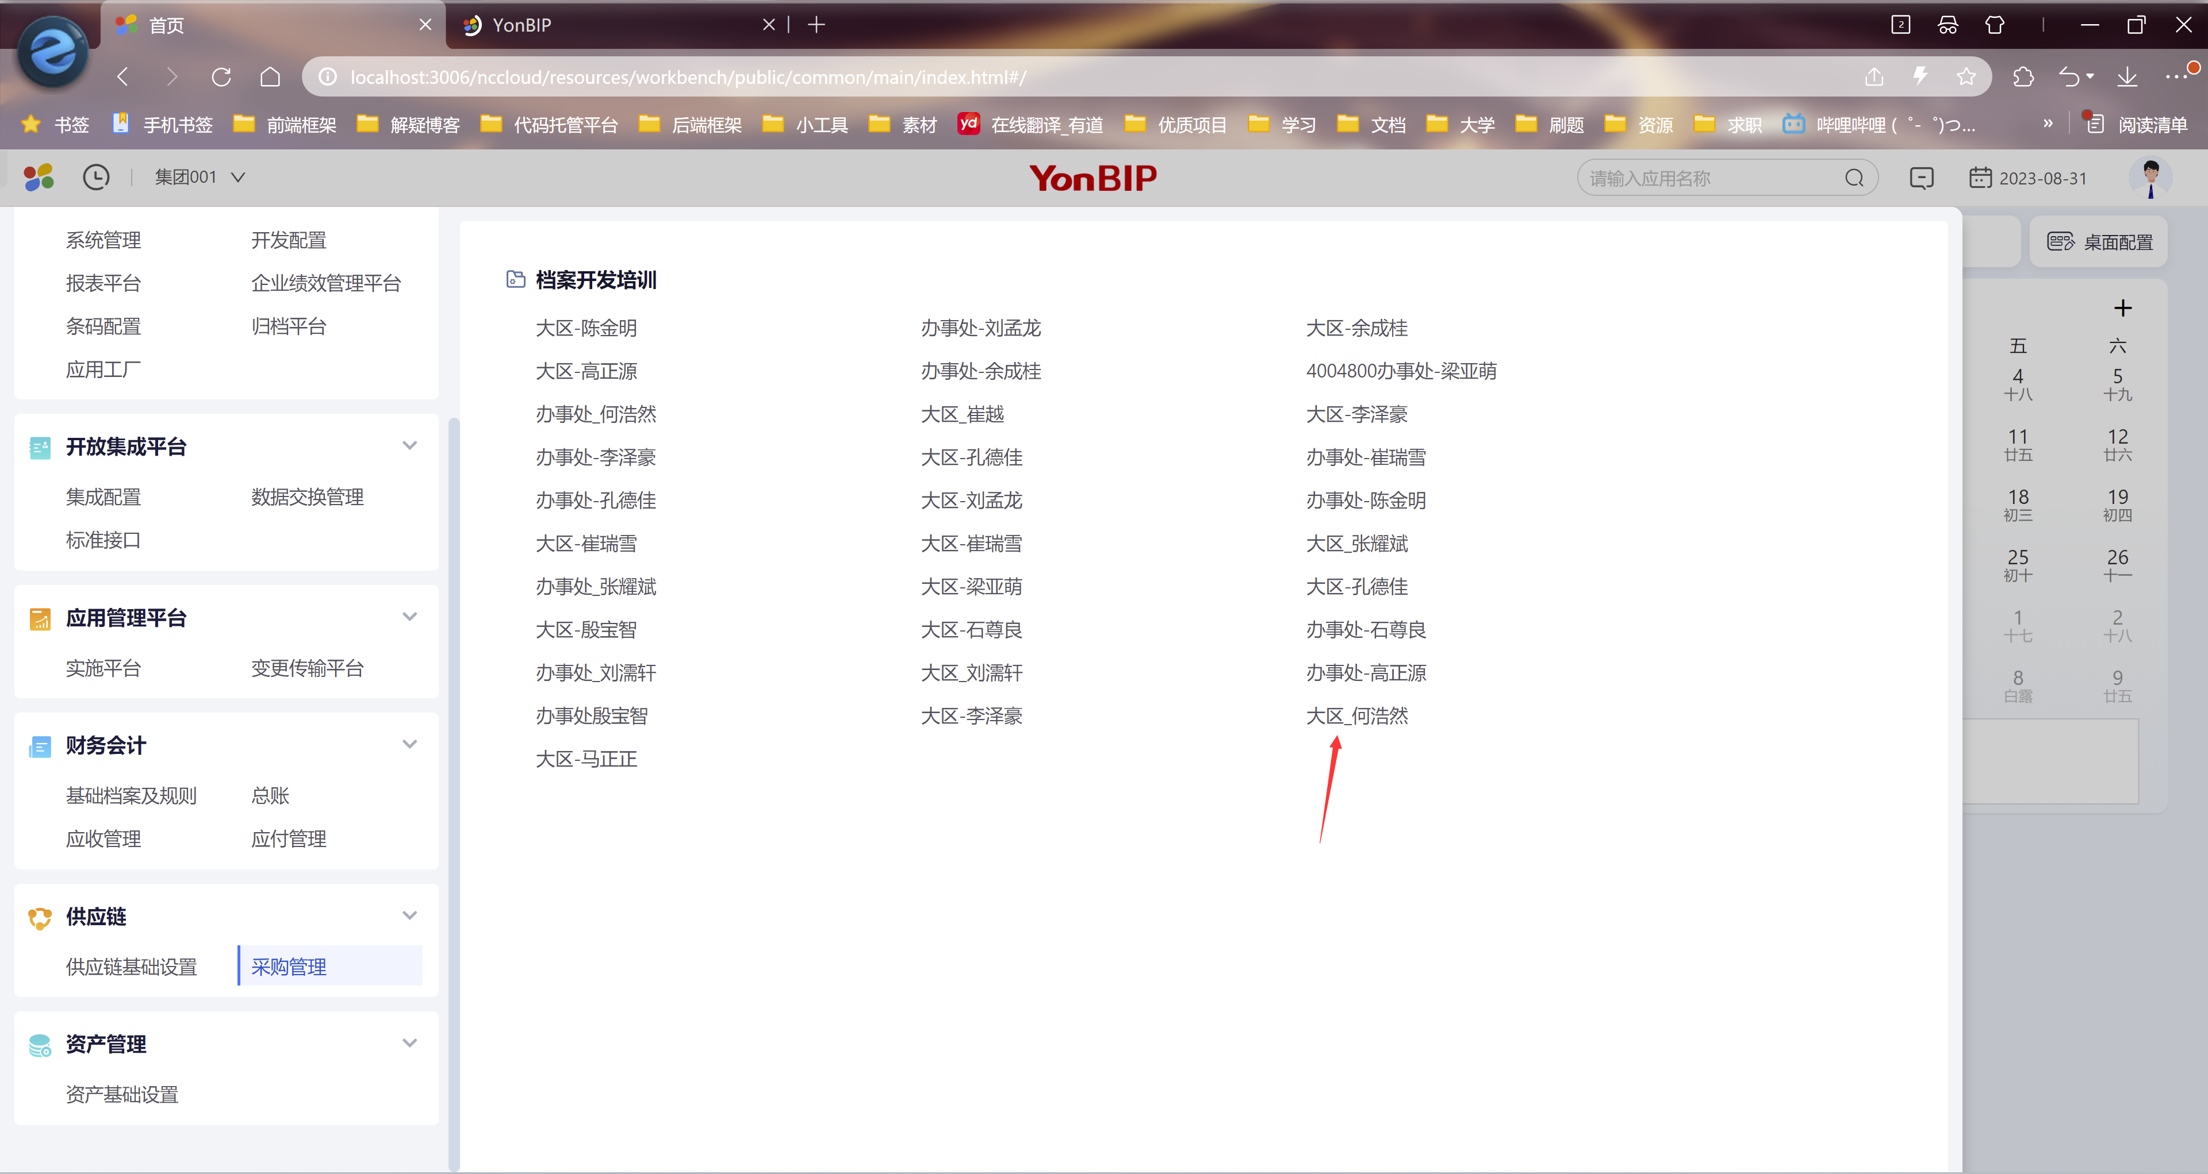Select 供应链基础设置 menu item
2208x1174 pixels.
point(131,967)
